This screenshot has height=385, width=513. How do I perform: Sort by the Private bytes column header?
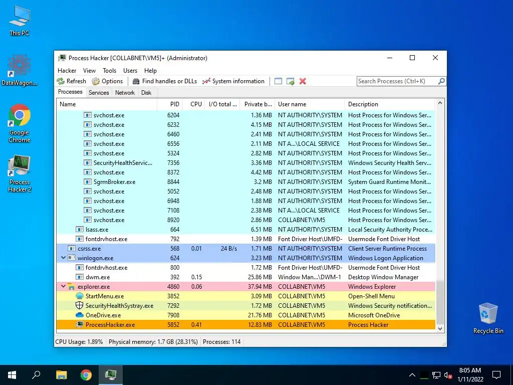[x=257, y=104]
